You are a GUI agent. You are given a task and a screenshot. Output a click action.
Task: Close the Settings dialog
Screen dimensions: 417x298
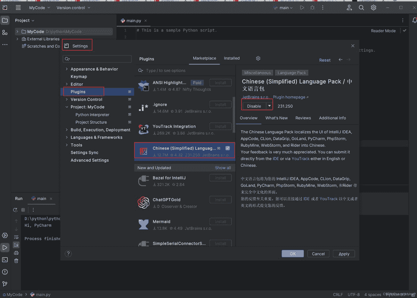coord(353,46)
